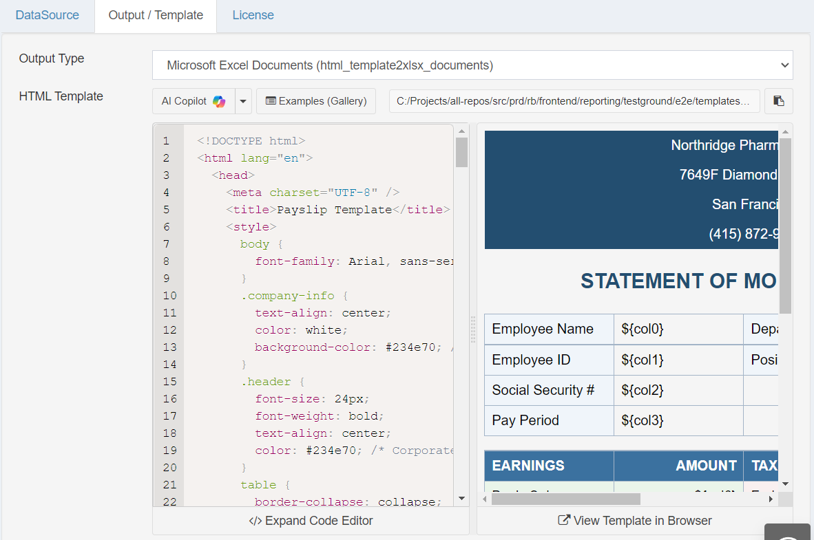Screen dimensions: 814x540
Task: Click the colorful Copilot logo icon
Action: click(x=219, y=101)
